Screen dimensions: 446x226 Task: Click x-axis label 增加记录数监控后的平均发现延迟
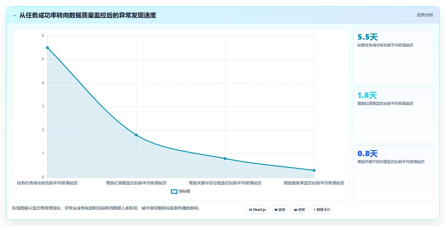(x=136, y=183)
